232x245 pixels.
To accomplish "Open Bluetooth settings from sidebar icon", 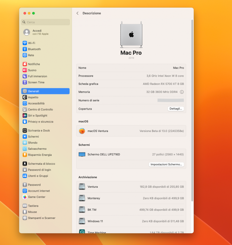I will (x=25, y=49).
